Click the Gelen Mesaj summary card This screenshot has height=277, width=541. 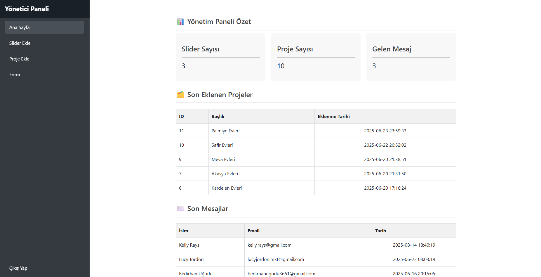tap(411, 57)
